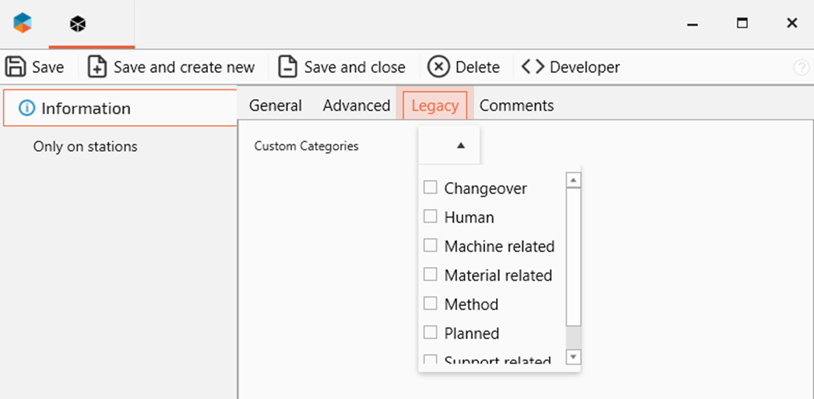Select the black cube tab icon
The height and width of the screenshot is (399, 814).
coord(78,25)
